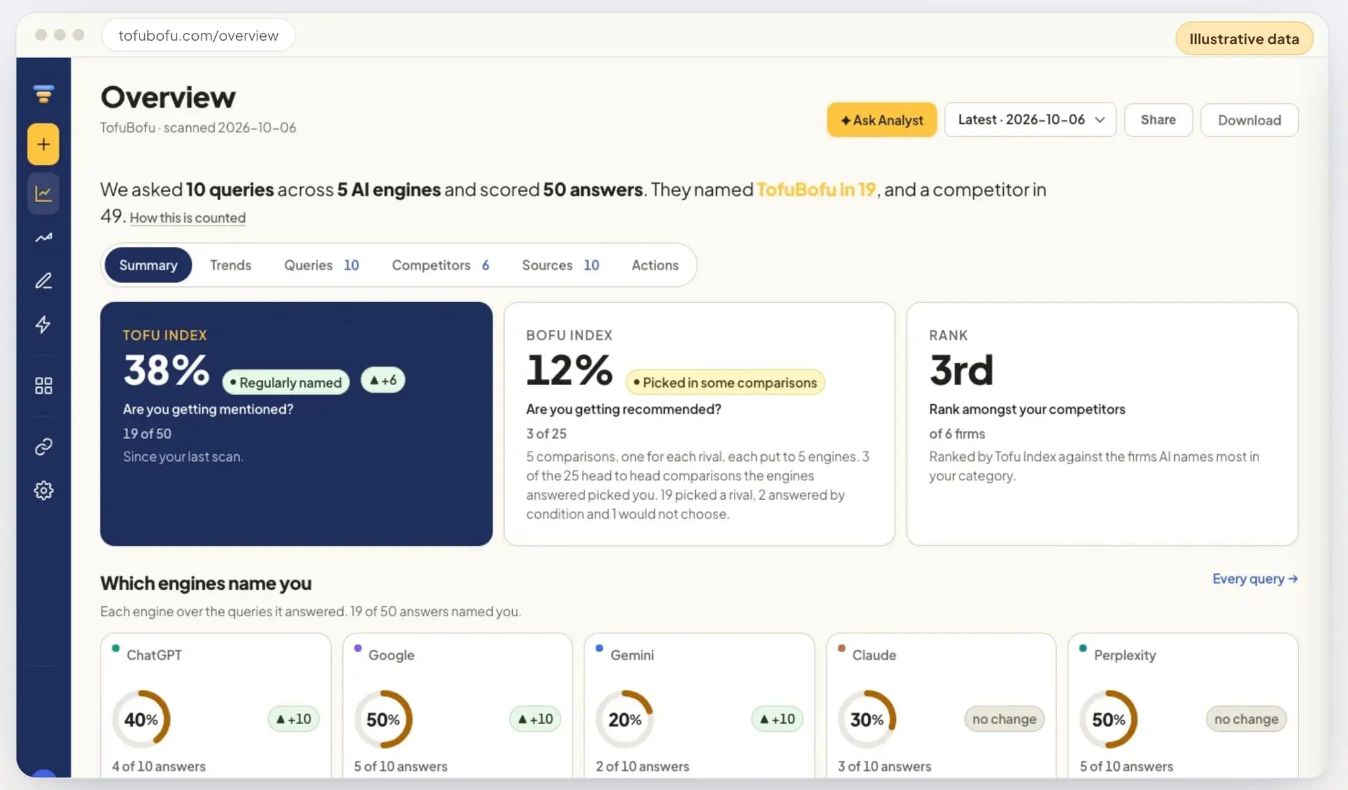This screenshot has width=1348, height=790.
Task: Click the Share button
Action: coord(1158,120)
